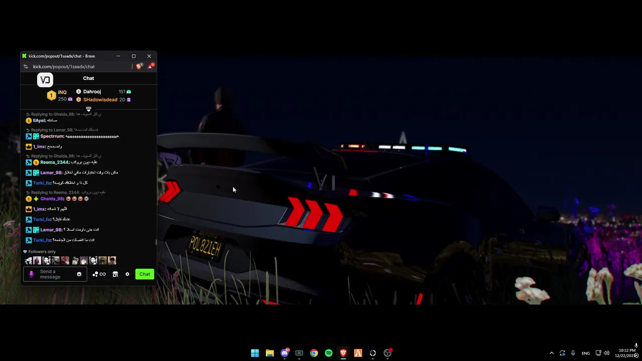This screenshot has width=642, height=361.
Task: Click the 'Send a message' input field
Action: pos(55,274)
